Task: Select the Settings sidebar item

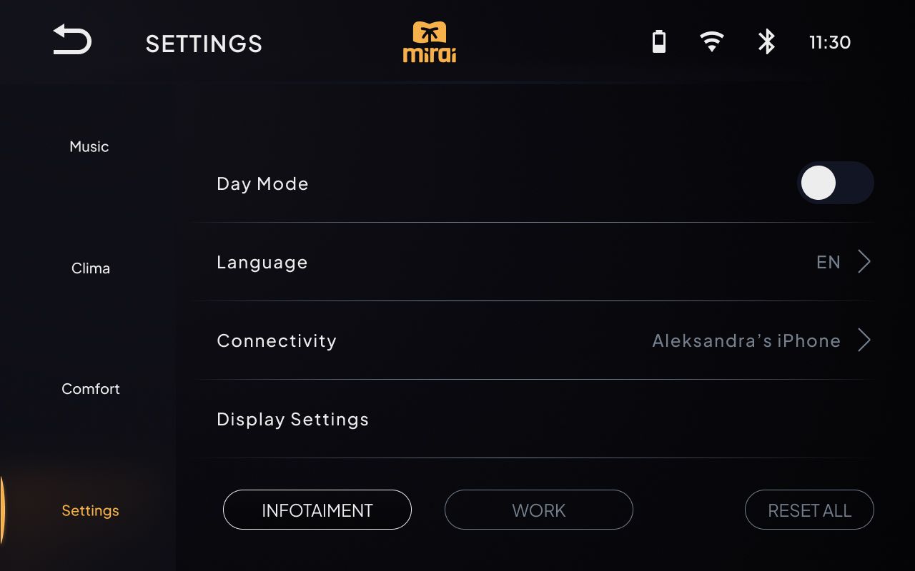Action: coord(90,510)
